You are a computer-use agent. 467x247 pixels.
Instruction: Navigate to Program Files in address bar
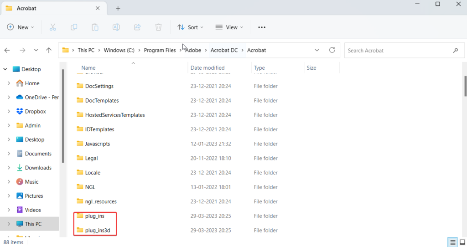(x=160, y=50)
